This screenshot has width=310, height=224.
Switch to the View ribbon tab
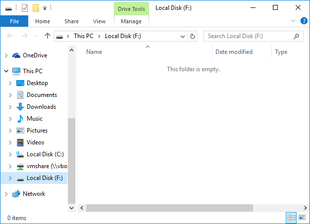click(99, 21)
